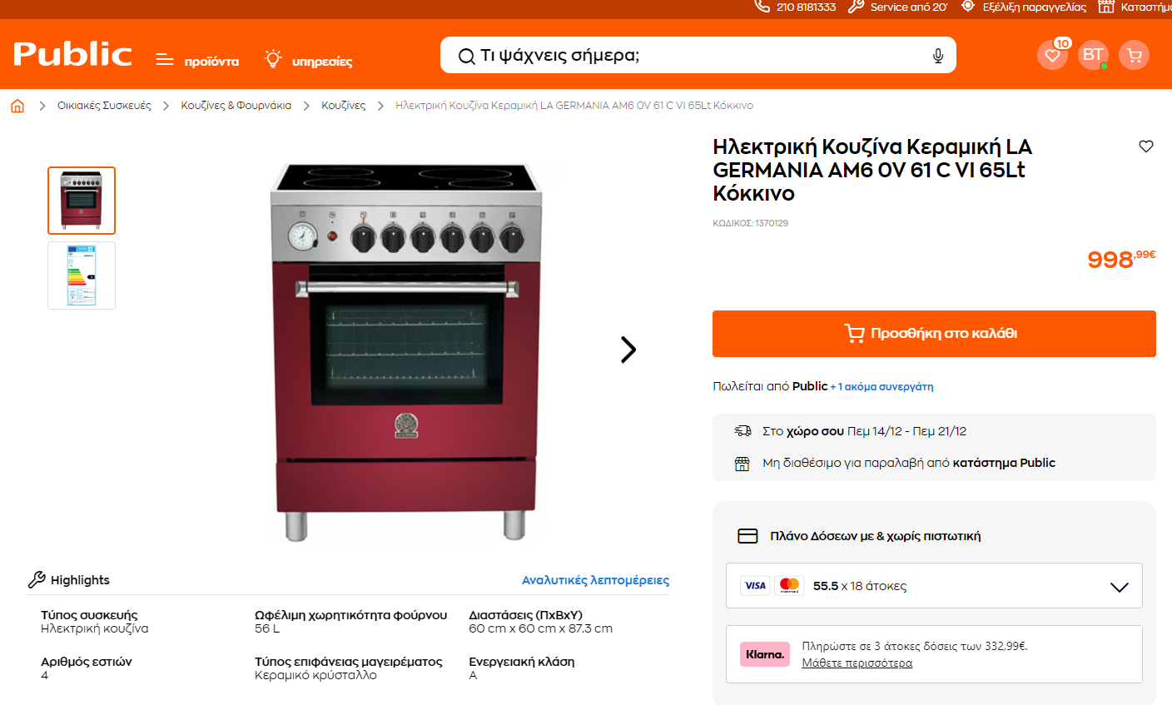Go to home via breadcrumb house icon
Screen dimensions: 1172x705
click(x=17, y=106)
